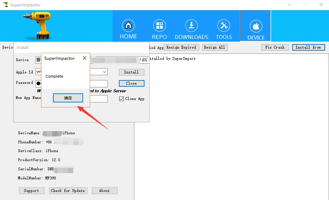Click the PhoneNumber: +86 entry

tap(51, 142)
